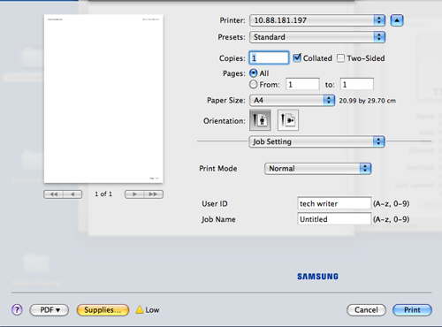Change Print Mode from Normal
This screenshot has width=442, height=327.
point(318,169)
